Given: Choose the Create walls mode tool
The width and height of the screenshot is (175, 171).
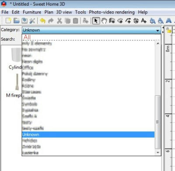Looking at the screenshot, I should 112,21.
